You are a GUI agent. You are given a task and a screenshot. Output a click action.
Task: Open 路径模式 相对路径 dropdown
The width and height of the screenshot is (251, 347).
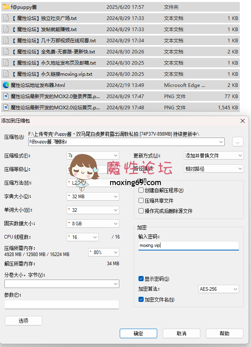pyautogui.click(x=214, y=169)
